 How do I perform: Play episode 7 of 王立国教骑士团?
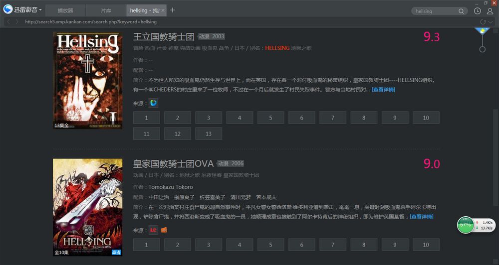coord(333,118)
